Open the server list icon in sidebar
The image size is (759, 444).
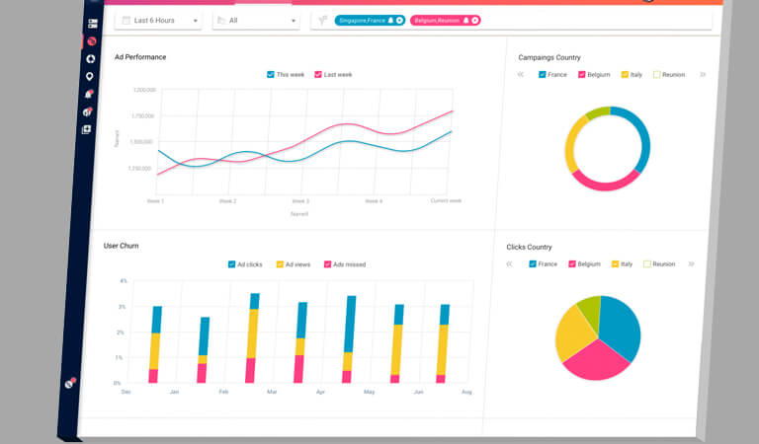[93, 24]
